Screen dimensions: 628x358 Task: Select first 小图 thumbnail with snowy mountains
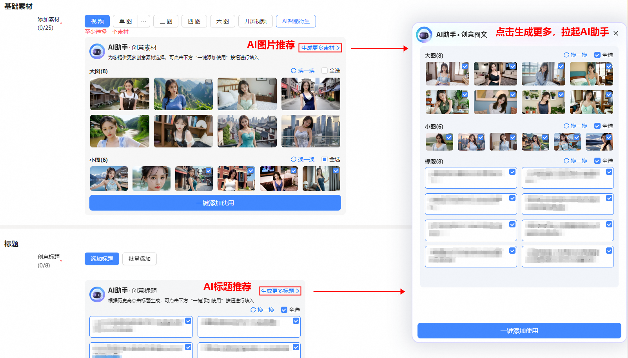pos(109,178)
